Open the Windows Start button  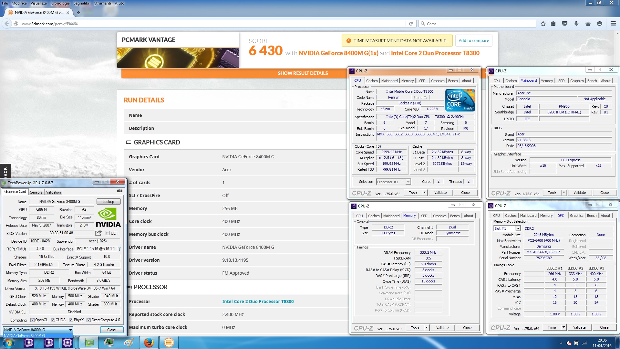pos(9,343)
